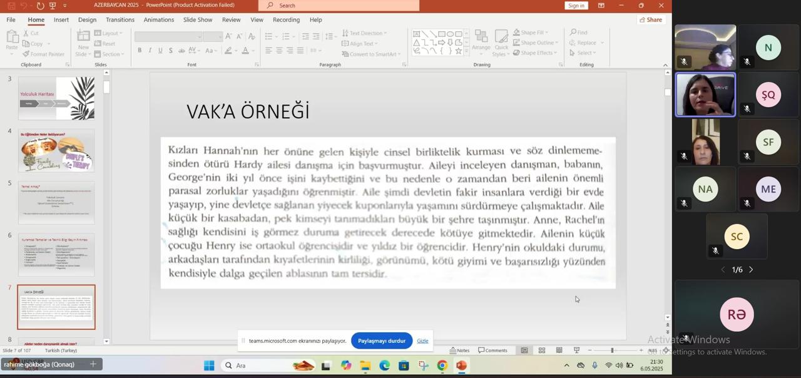Toggle Normal view button in status bar
Image resolution: width=801 pixels, height=378 pixels.
pyautogui.click(x=524, y=350)
